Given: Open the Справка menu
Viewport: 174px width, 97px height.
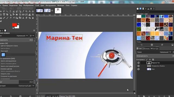Looking at the screenshot, I should coord(74,5).
